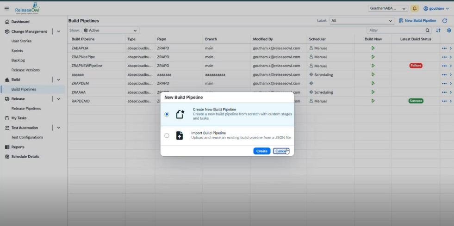454x226 pixels.
Task: Click Build Now play icon for ZABAPQA
Action: pos(373,48)
